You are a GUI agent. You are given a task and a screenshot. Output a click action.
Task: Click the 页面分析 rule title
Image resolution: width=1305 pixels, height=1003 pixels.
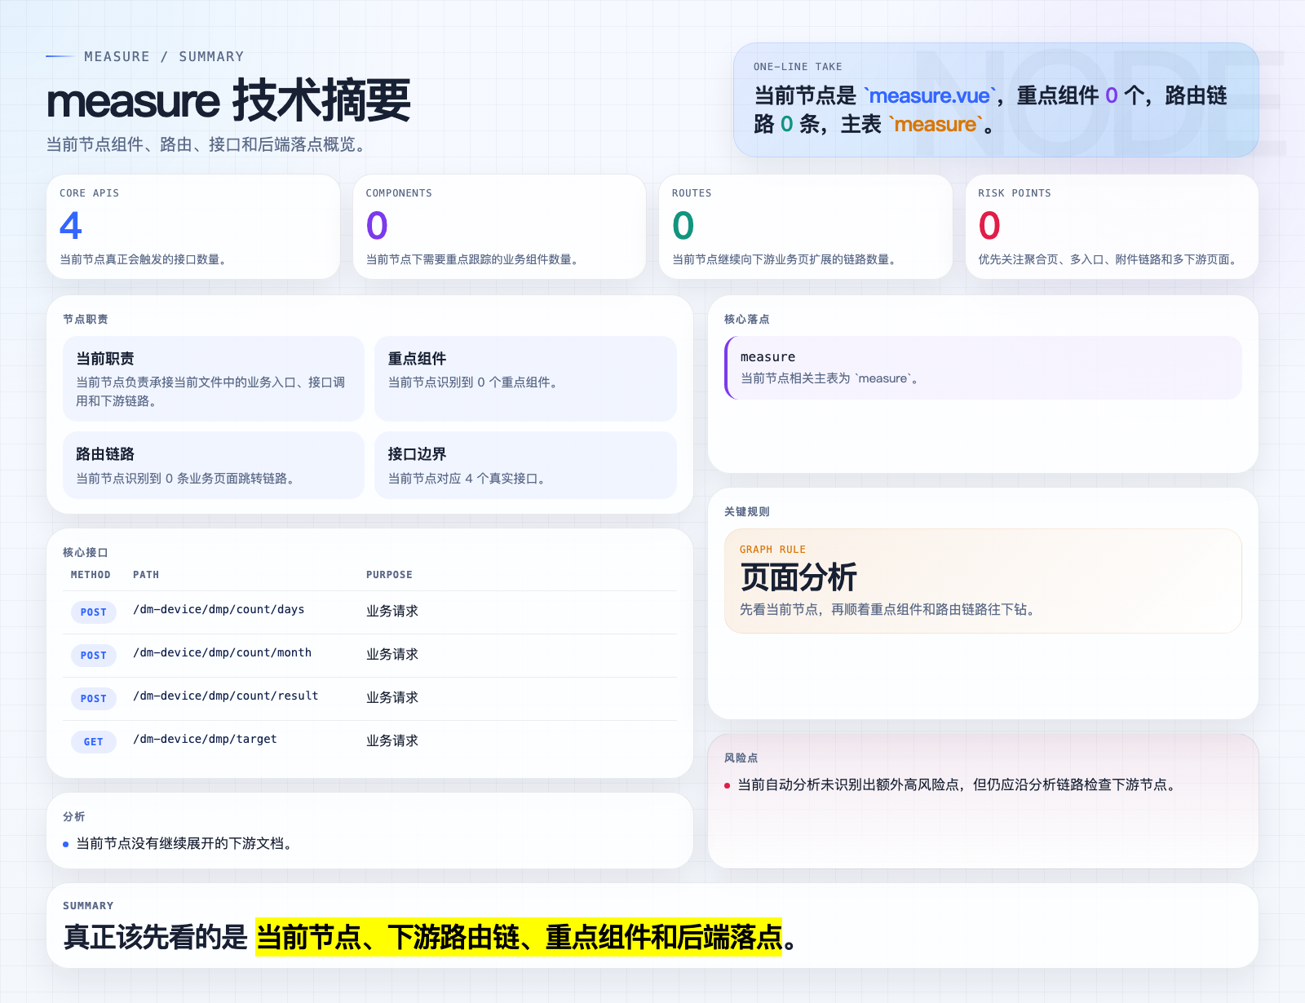(798, 577)
